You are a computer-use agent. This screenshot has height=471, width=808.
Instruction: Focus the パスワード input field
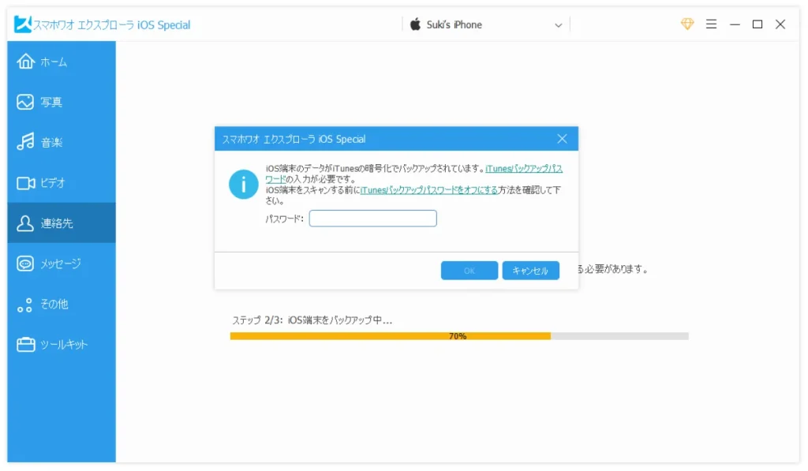coord(372,219)
